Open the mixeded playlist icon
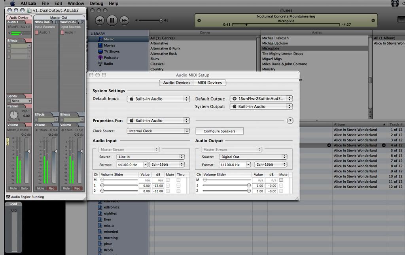Image resolution: width=405 pixels, height=255 pixels. click(x=100, y=232)
